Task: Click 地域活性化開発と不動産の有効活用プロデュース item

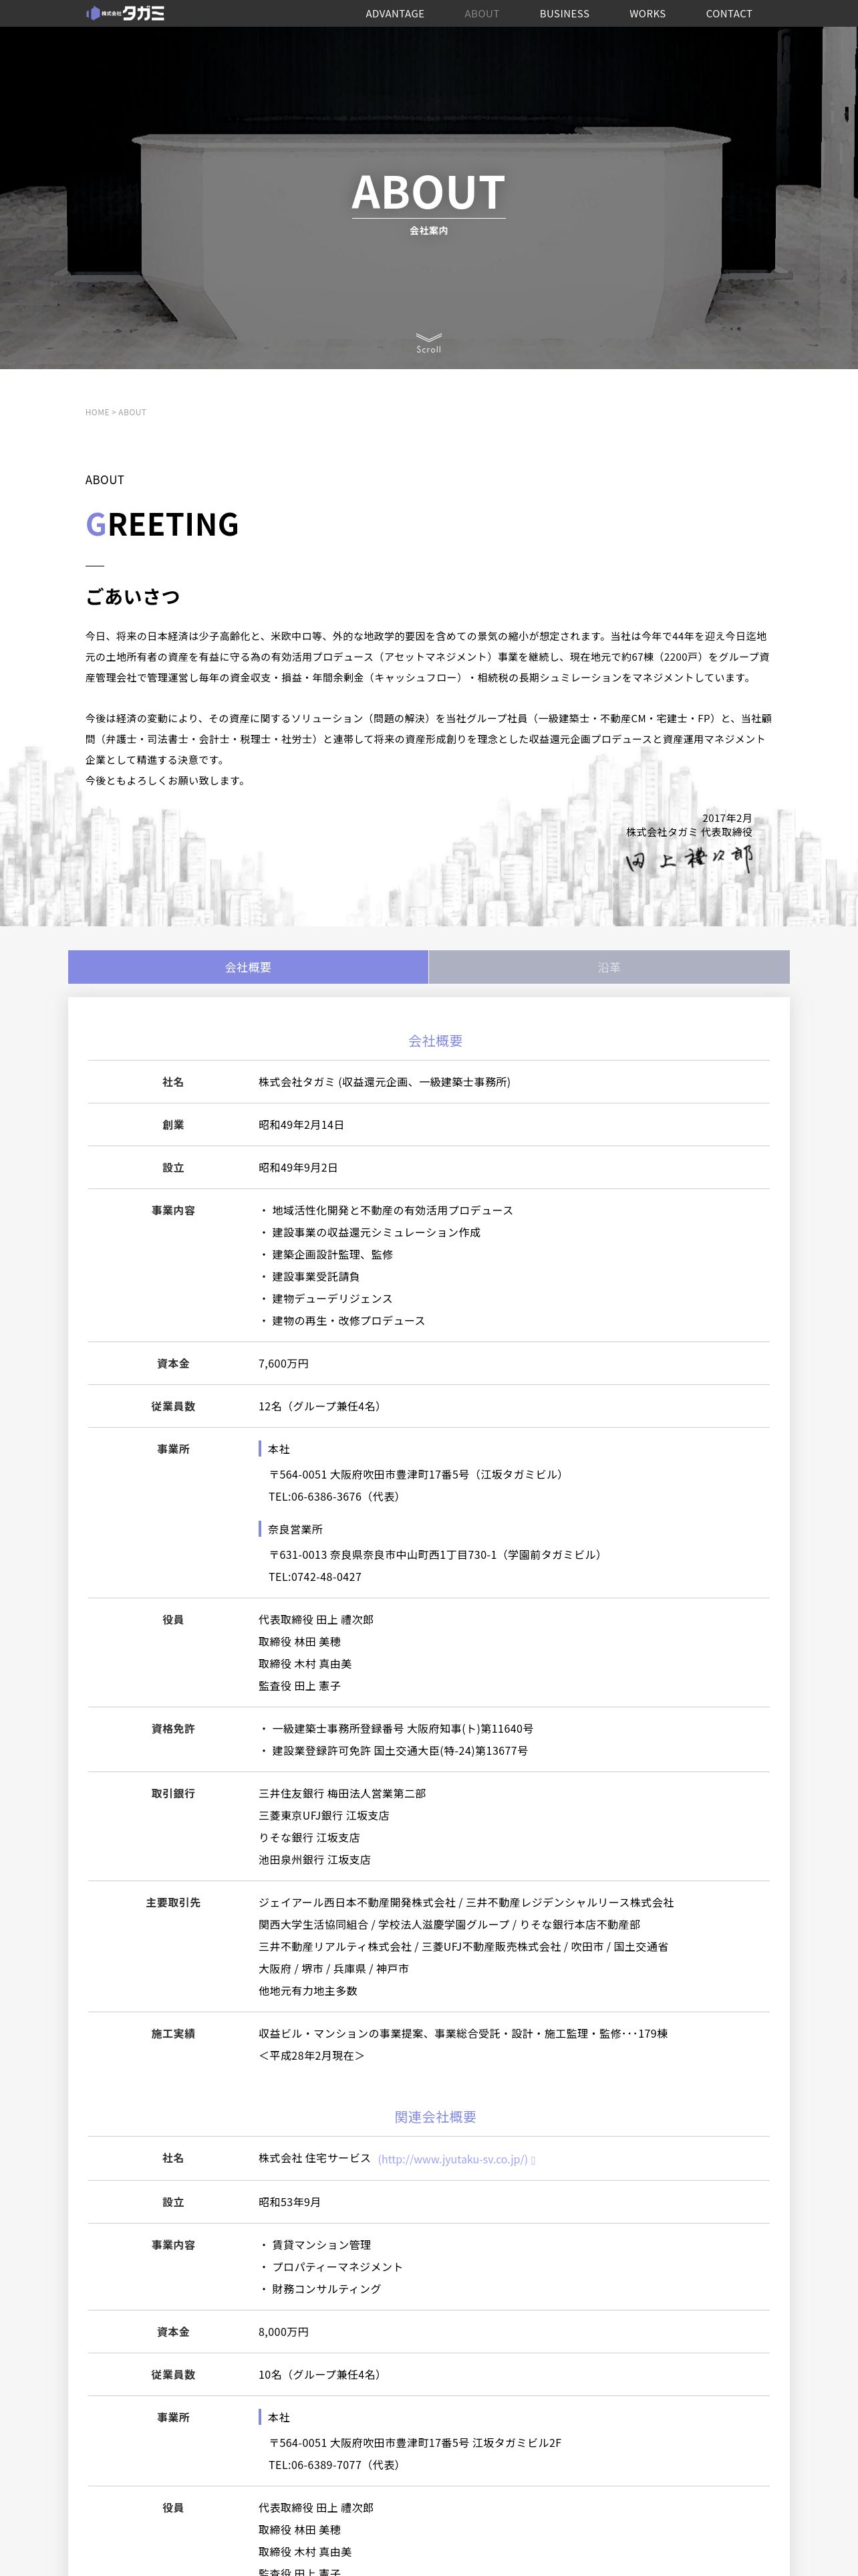Action: point(392,1211)
